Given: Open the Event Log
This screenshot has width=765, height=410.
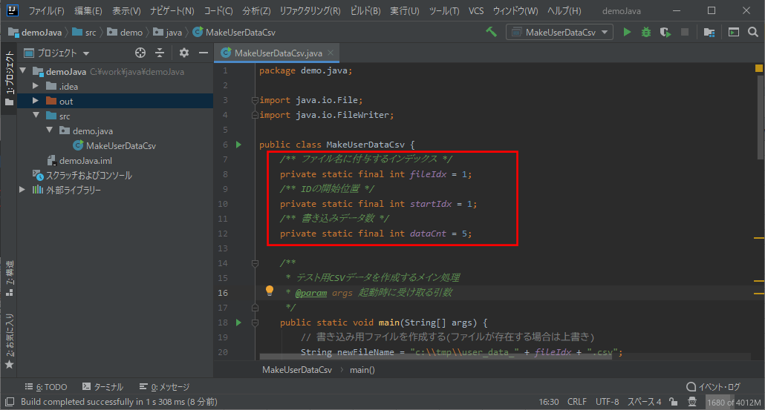Looking at the screenshot, I should 713,386.
